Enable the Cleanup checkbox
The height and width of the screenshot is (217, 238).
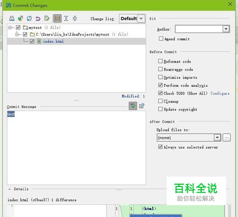[x=160, y=101]
